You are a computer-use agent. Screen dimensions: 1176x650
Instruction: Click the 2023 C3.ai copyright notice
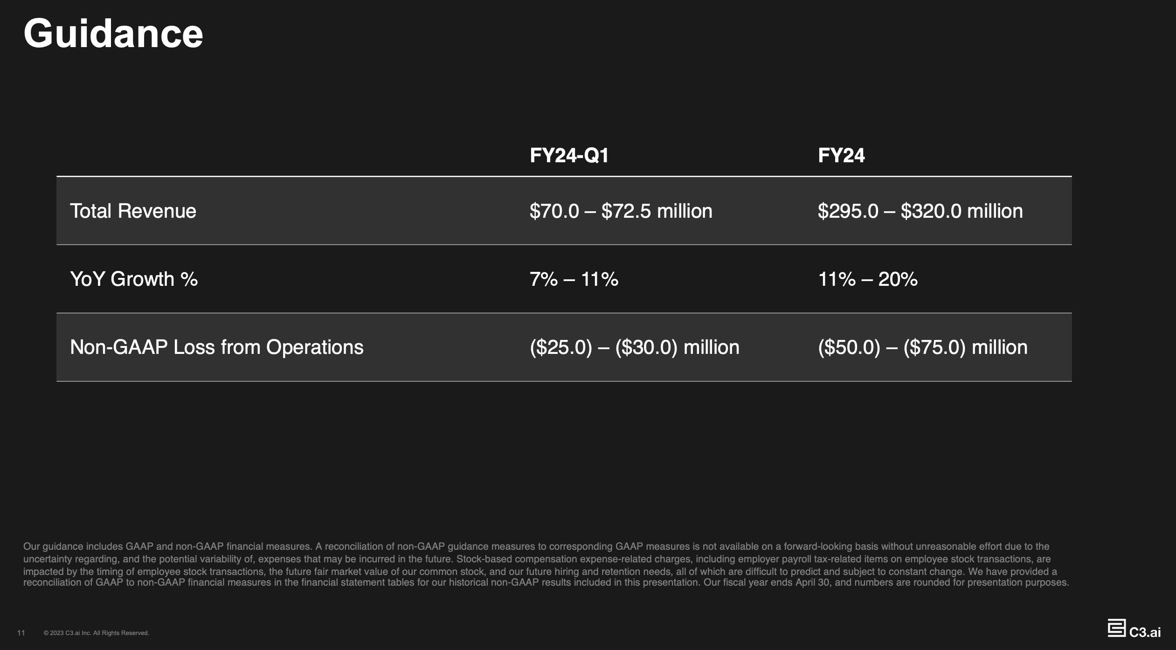click(x=96, y=633)
